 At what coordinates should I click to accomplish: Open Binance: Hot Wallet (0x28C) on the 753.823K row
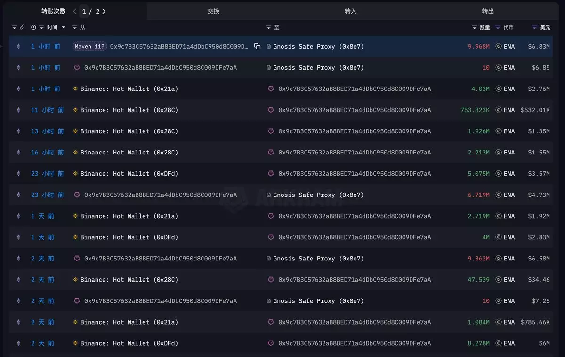click(x=129, y=110)
